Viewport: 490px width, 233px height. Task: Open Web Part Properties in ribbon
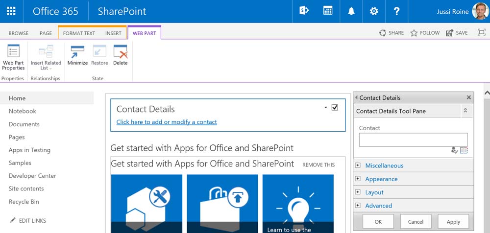[13, 57]
